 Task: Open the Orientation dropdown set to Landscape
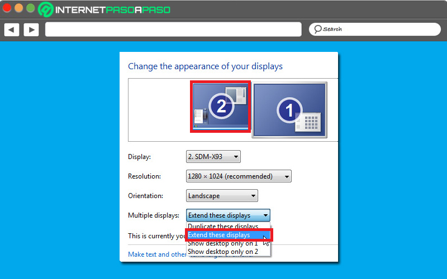(222, 196)
